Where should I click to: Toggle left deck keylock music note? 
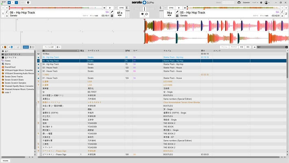tap(7, 12)
